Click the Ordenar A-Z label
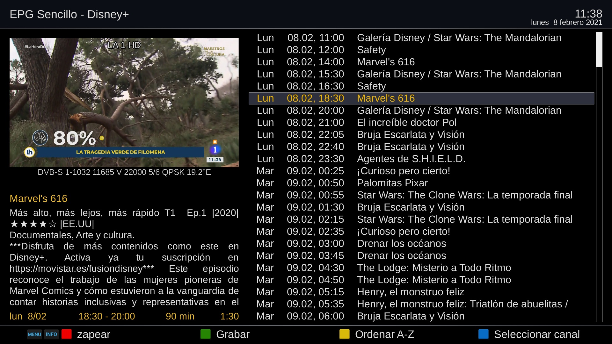This screenshot has width=612, height=344. pyautogui.click(x=384, y=334)
